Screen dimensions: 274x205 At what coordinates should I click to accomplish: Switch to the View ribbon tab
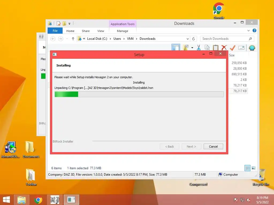(101, 31)
